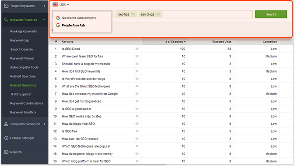Screen dimensions: 295x166
Task: Select 'How do blogs help SEO' keyword text
Action: (78, 124)
